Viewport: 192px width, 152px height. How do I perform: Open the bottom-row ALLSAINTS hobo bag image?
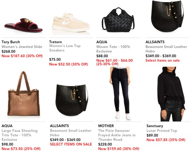pos(72,100)
